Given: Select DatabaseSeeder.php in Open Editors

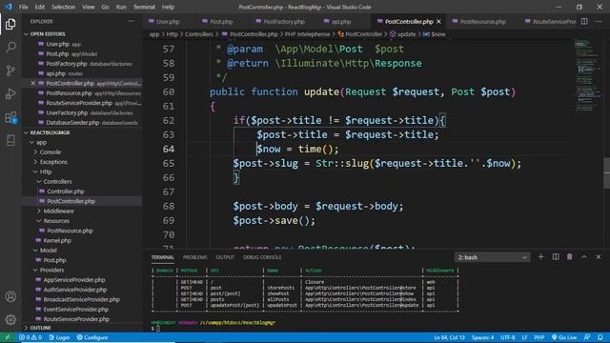Looking at the screenshot, I should pos(72,123).
